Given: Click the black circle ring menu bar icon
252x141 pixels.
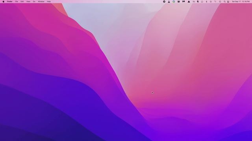Looking at the screenshot, I should 164,2.
